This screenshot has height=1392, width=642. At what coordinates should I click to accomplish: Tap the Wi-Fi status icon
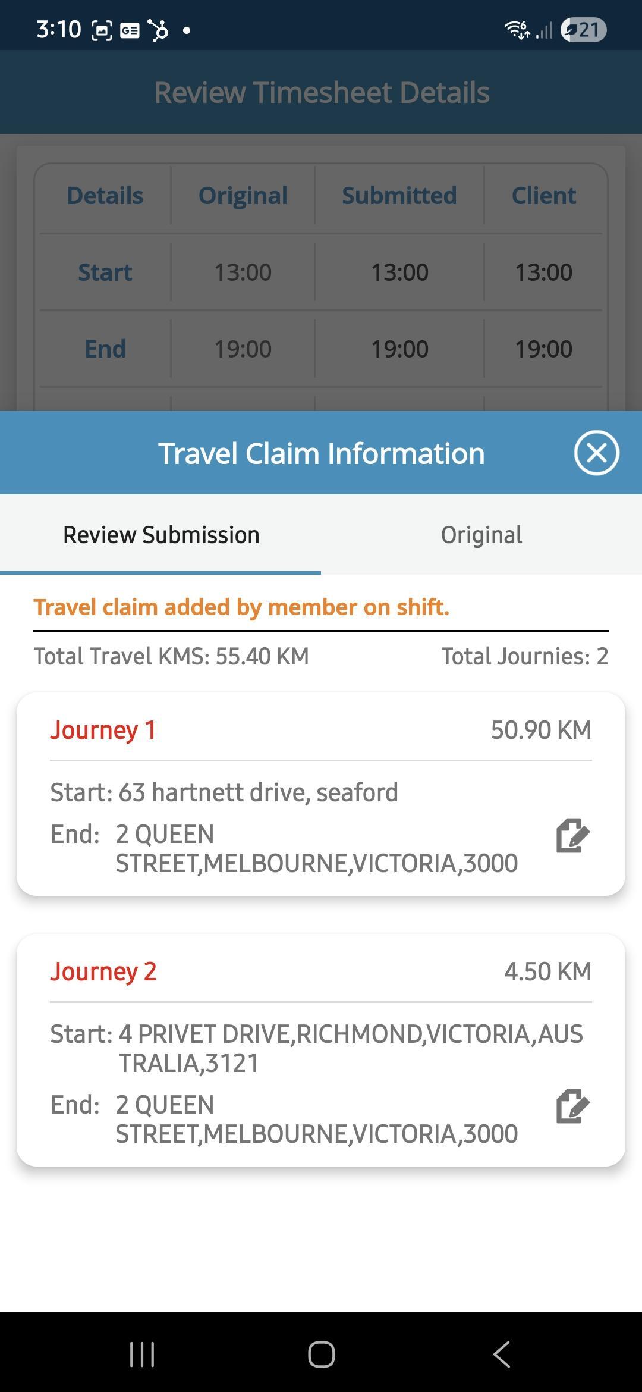517,29
